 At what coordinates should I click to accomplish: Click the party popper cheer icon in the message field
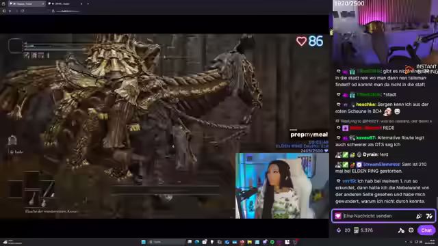(x=419, y=216)
